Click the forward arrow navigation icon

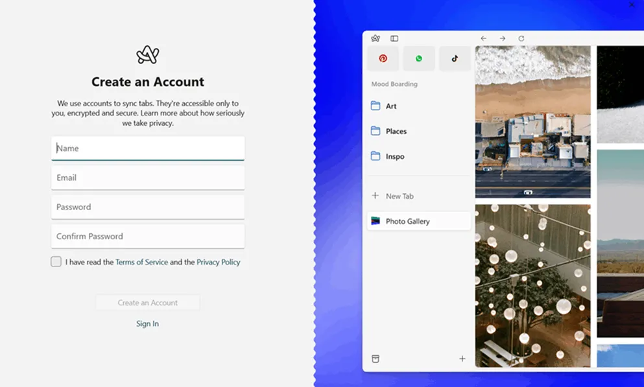point(502,39)
